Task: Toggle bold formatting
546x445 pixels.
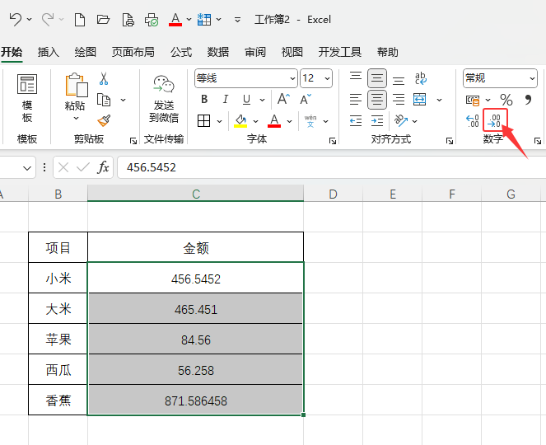Action: point(204,100)
